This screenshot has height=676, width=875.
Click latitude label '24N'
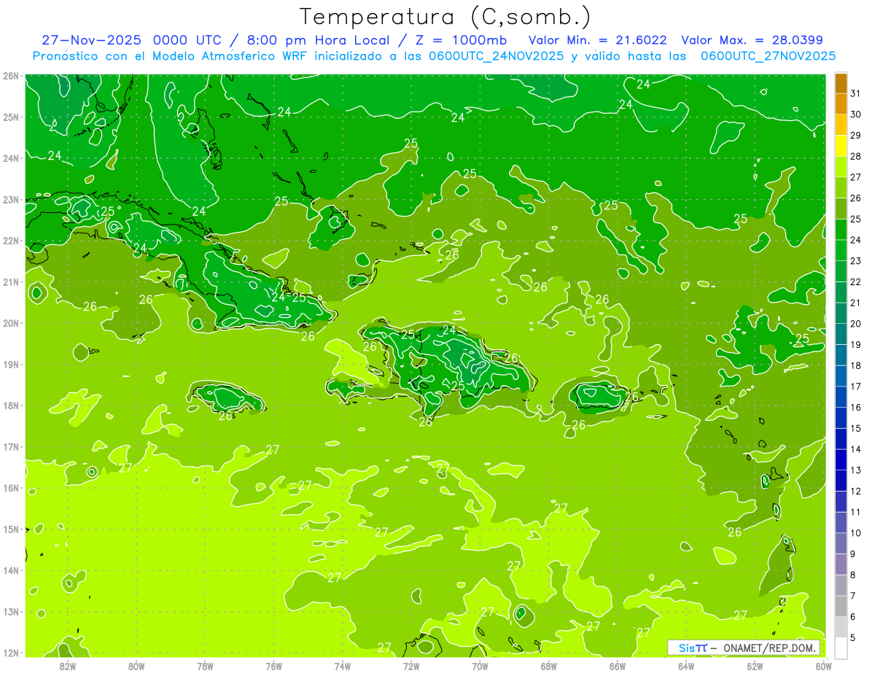[x=12, y=158]
